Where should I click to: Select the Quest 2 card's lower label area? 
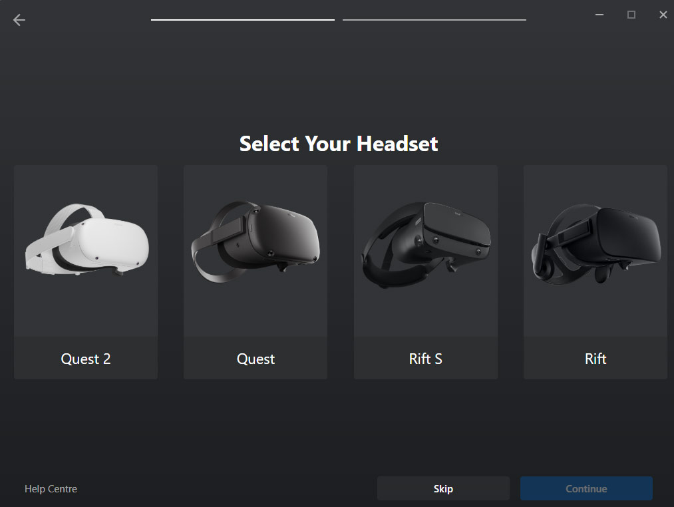point(86,358)
